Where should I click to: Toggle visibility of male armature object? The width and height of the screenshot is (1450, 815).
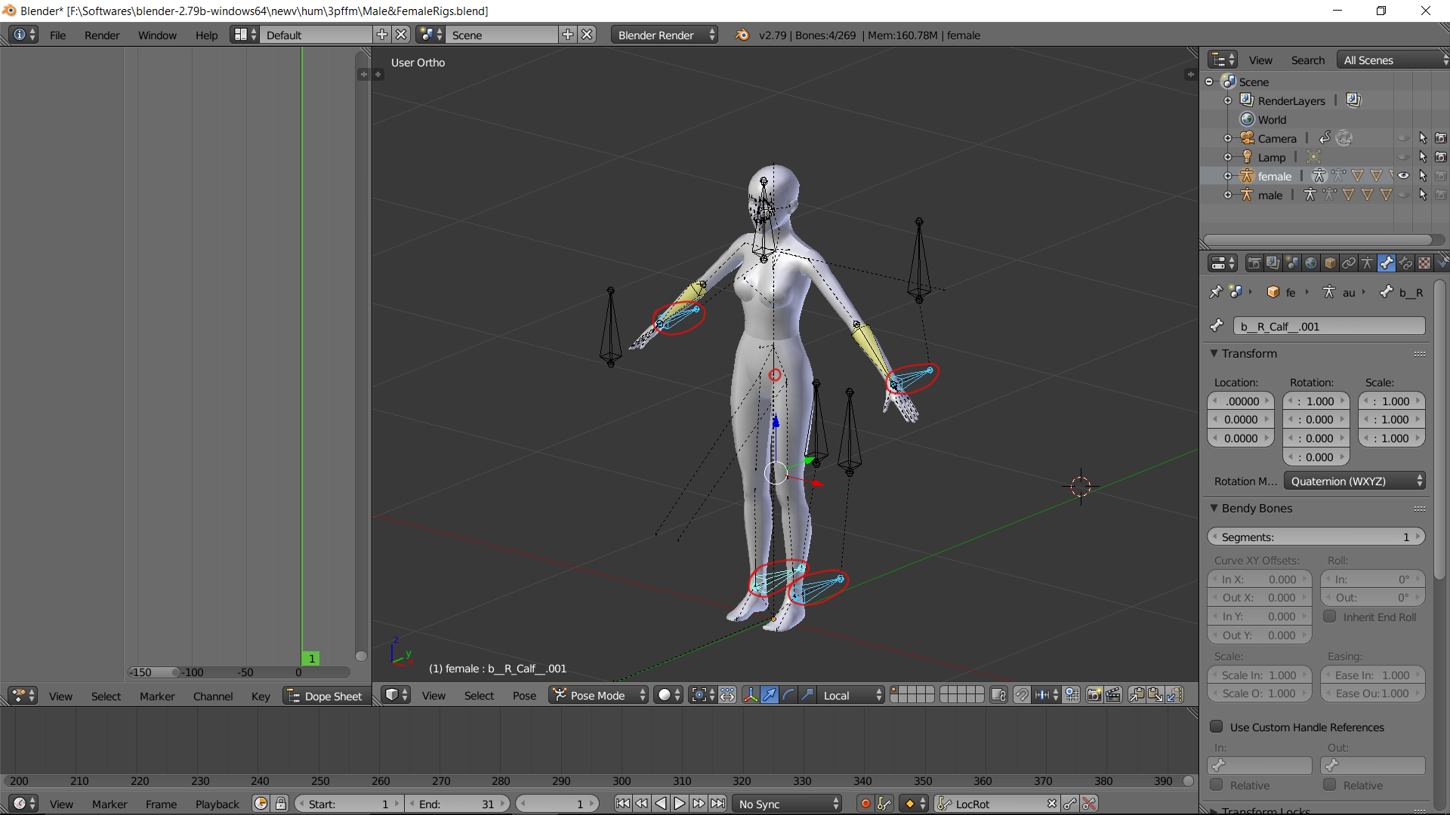click(x=1403, y=194)
